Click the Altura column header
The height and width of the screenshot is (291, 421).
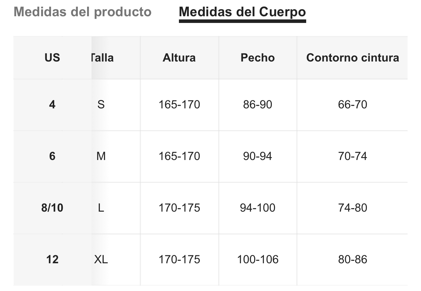(x=179, y=58)
